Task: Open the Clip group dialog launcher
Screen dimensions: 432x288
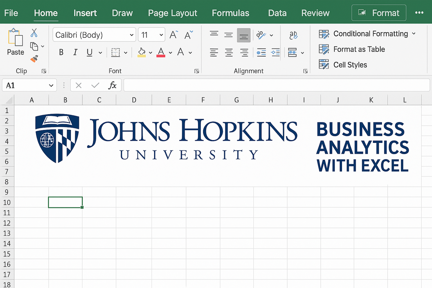Action: 44,71
